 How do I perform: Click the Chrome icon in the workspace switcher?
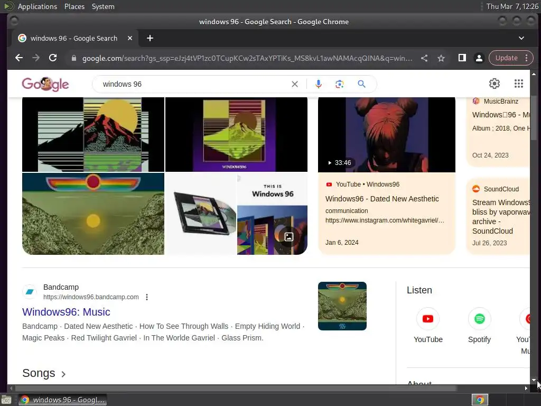click(480, 400)
